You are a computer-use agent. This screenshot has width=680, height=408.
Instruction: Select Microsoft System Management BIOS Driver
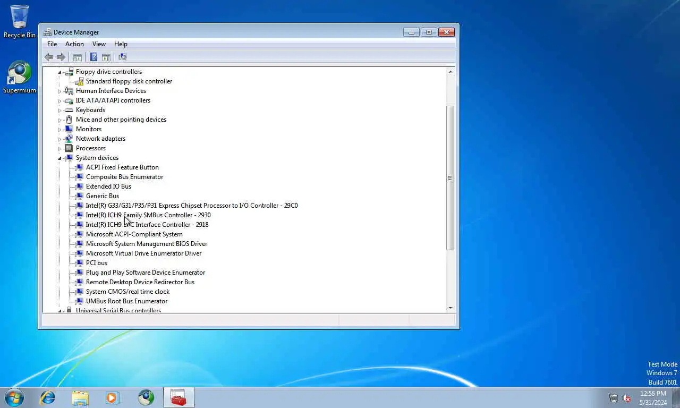[147, 244]
